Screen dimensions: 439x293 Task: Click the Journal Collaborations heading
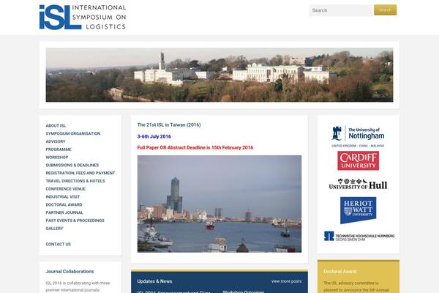(x=70, y=272)
